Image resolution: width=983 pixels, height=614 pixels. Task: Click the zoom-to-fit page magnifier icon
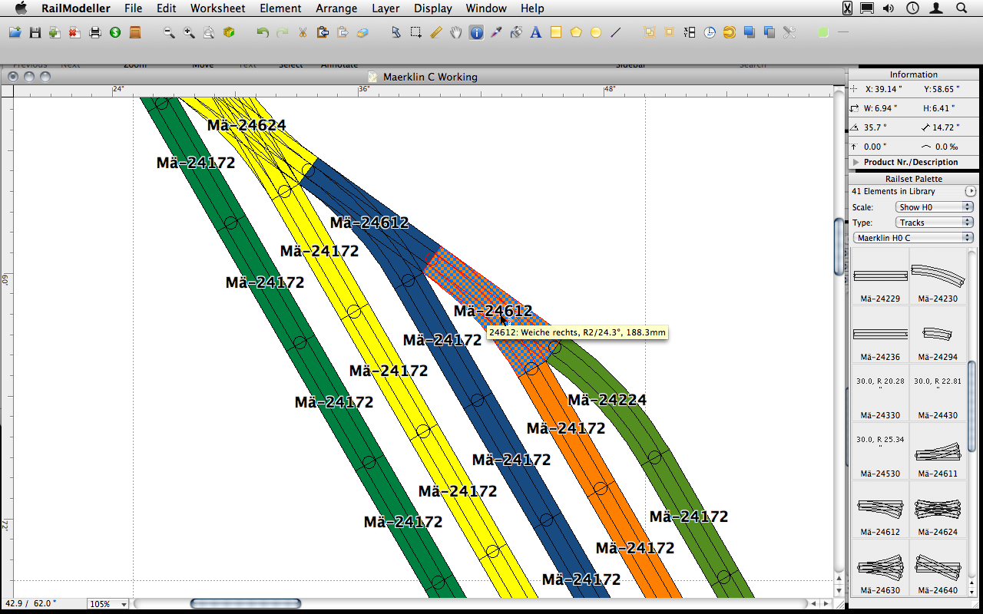click(x=209, y=32)
